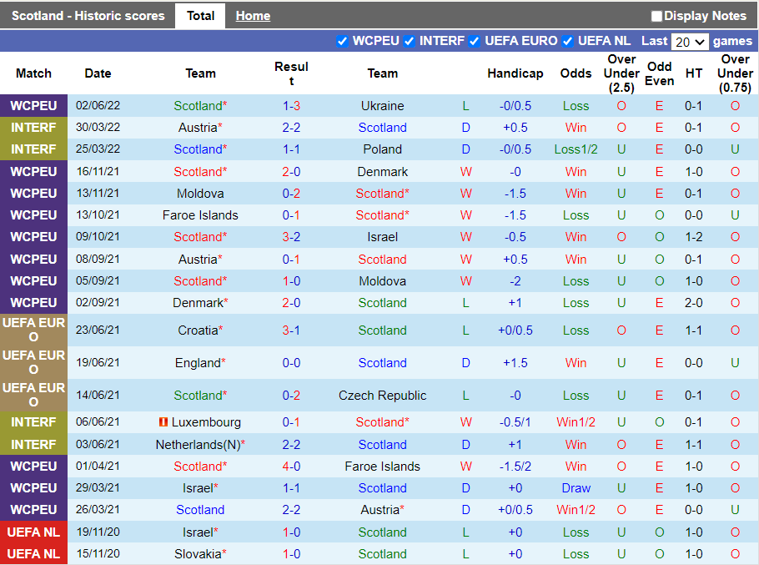
Task: Click Denmark in the 16/11/21 match
Action: (x=382, y=171)
